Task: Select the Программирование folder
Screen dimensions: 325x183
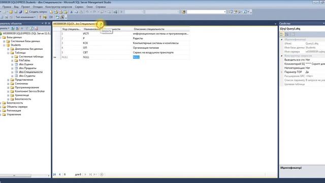Action: pyautogui.click(x=27, y=87)
